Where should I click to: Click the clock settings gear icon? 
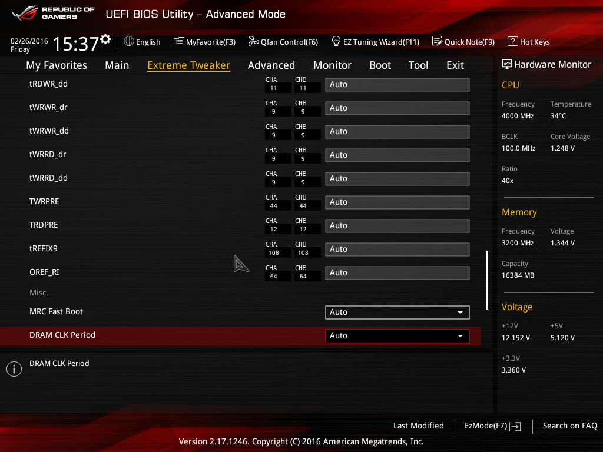tap(105, 39)
